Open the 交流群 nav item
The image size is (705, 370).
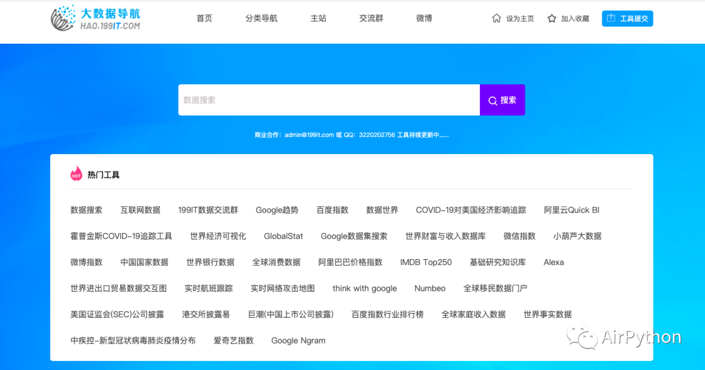click(371, 18)
